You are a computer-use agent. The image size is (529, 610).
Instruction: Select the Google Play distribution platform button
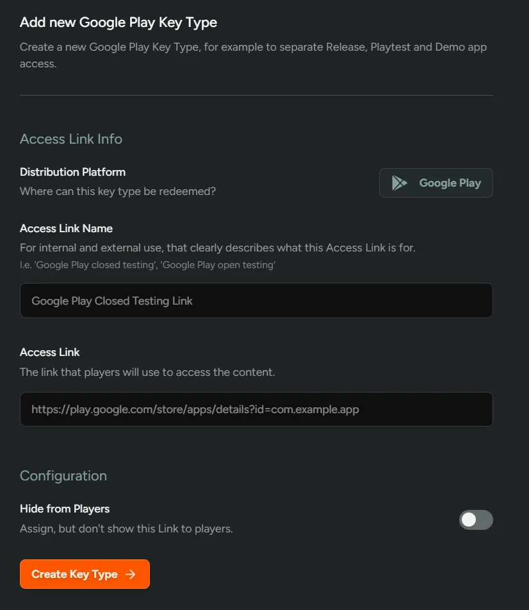[435, 183]
